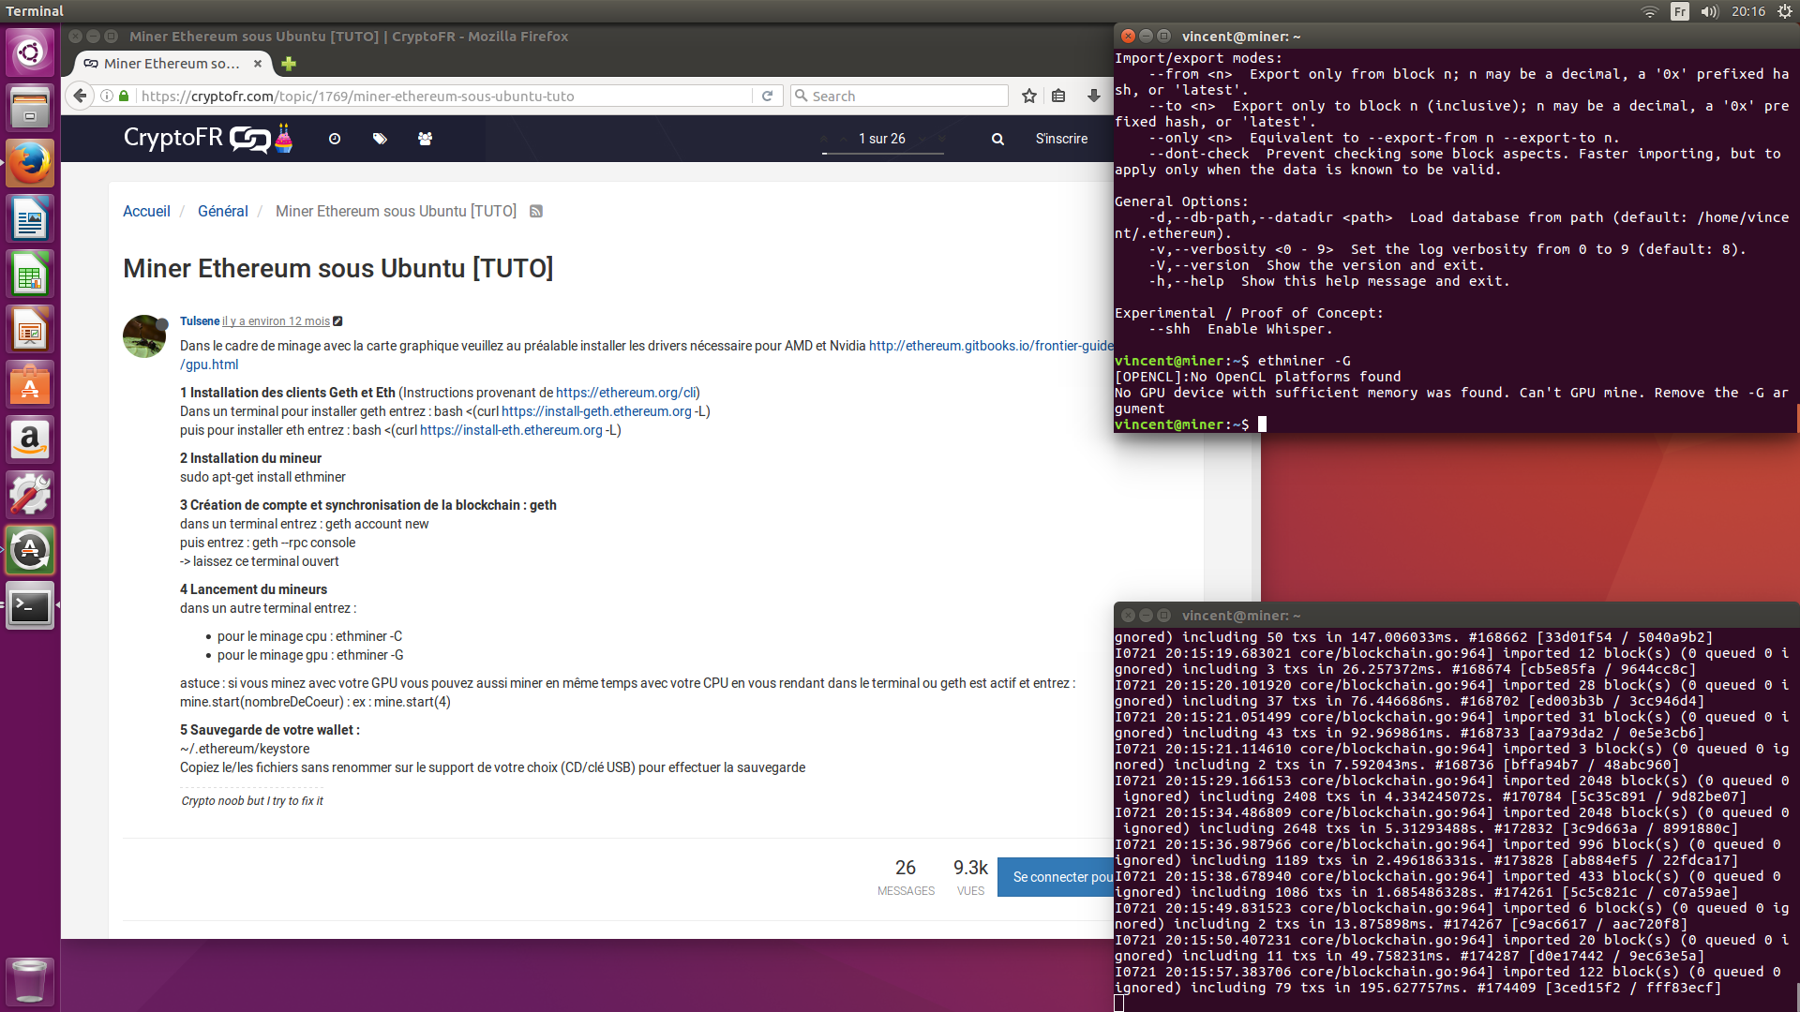Open Ubuntu Software Center from launcher
The image size is (1800, 1012).
coord(30,384)
